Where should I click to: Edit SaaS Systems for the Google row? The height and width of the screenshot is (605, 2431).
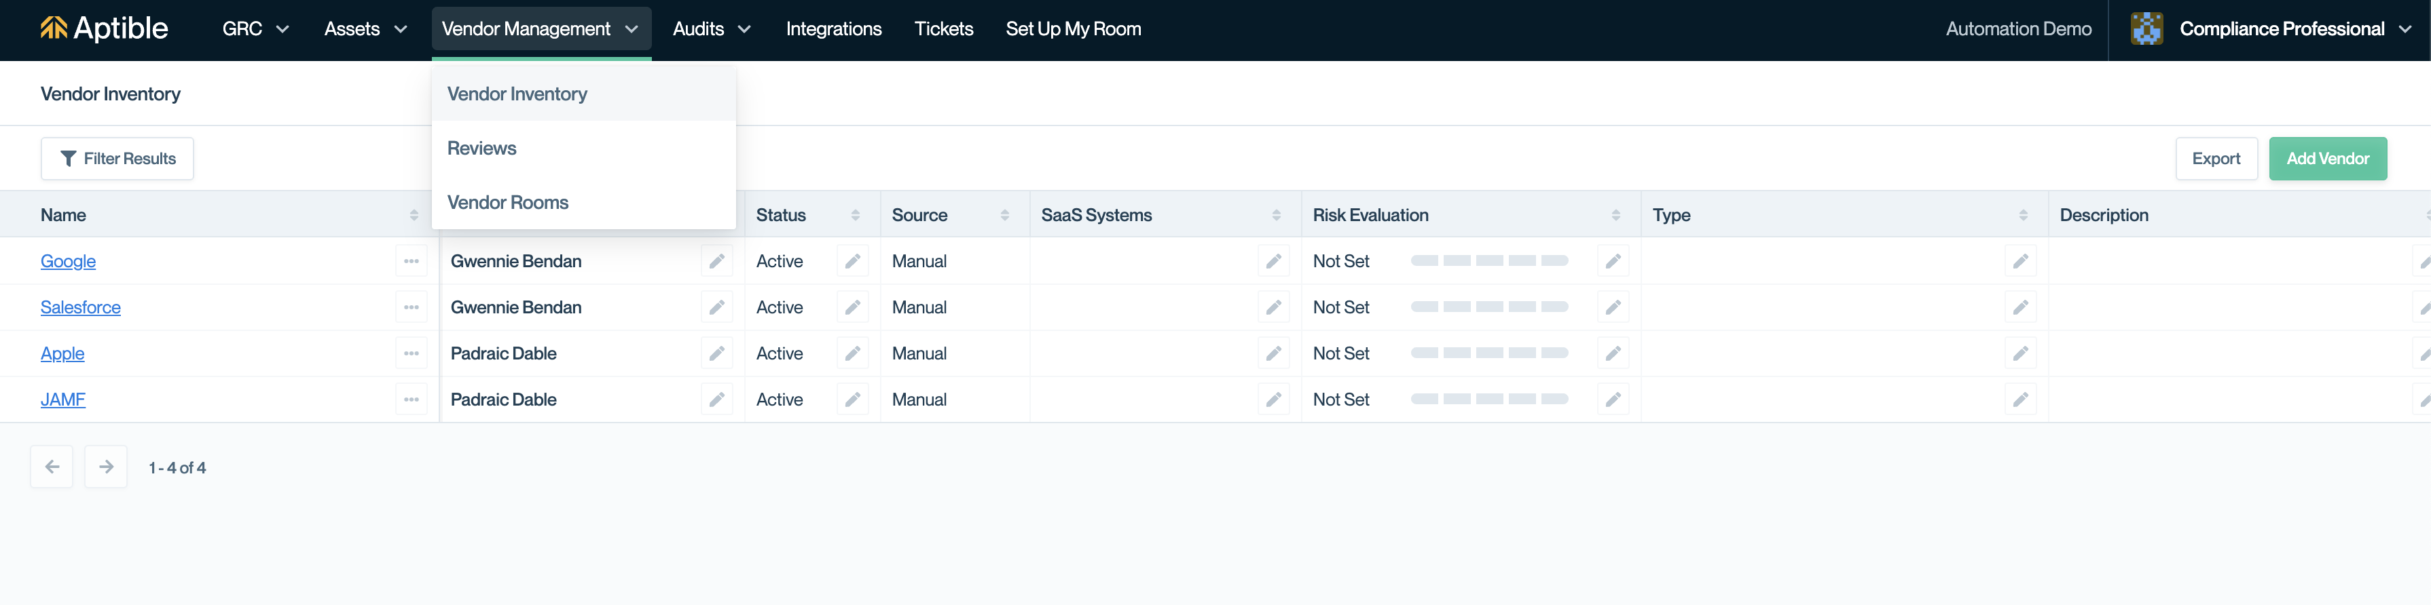point(1274,261)
